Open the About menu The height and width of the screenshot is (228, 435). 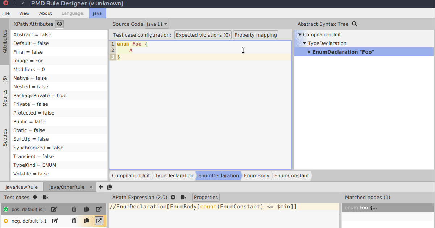pos(46,13)
